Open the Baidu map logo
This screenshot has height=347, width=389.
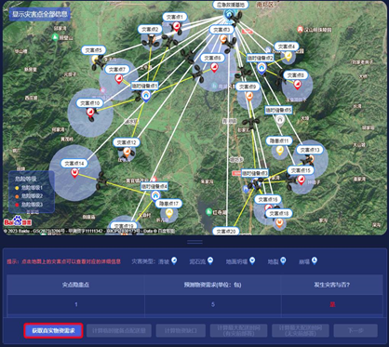pyautogui.click(x=18, y=220)
